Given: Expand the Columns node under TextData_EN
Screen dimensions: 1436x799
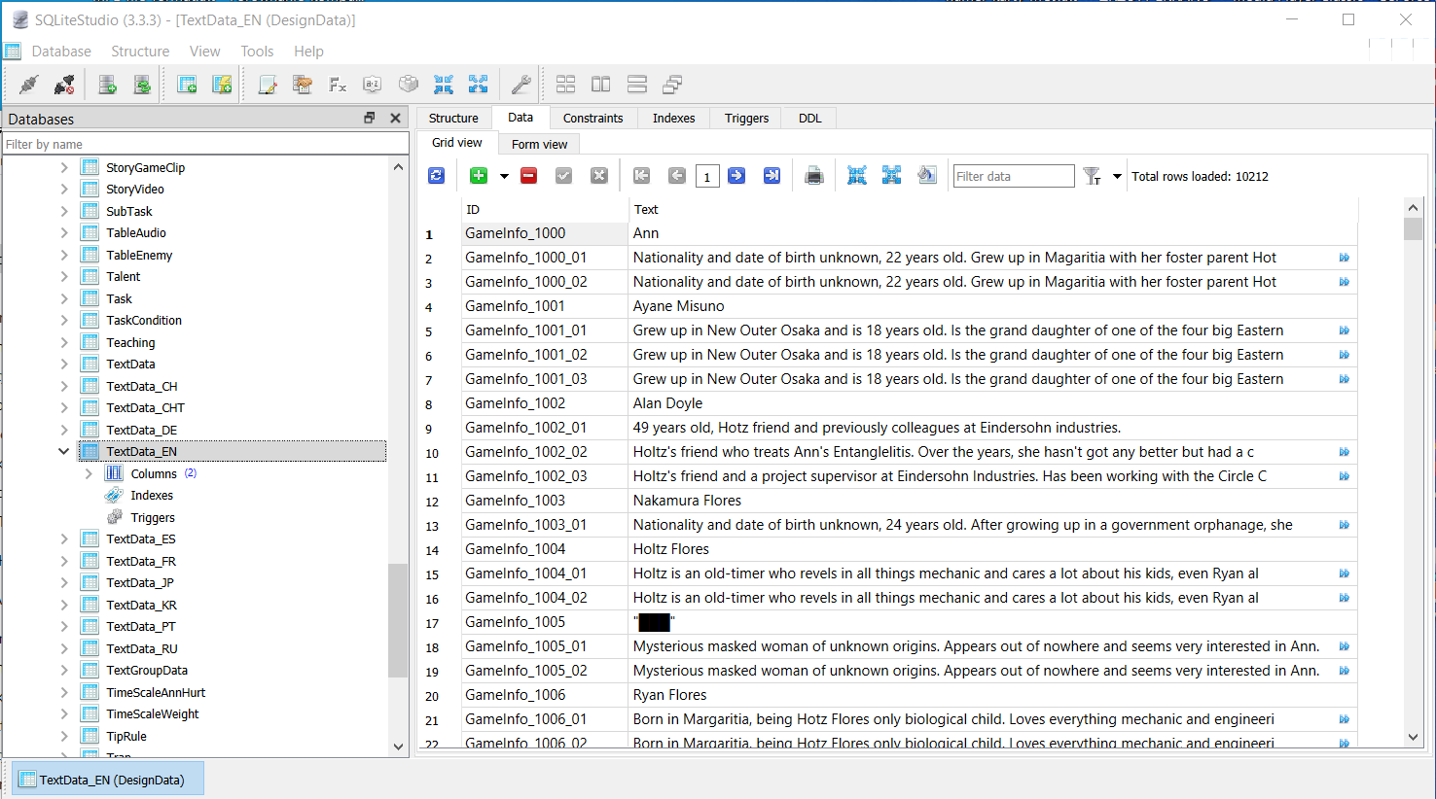Looking at the screenshot, I should [89, 473].
